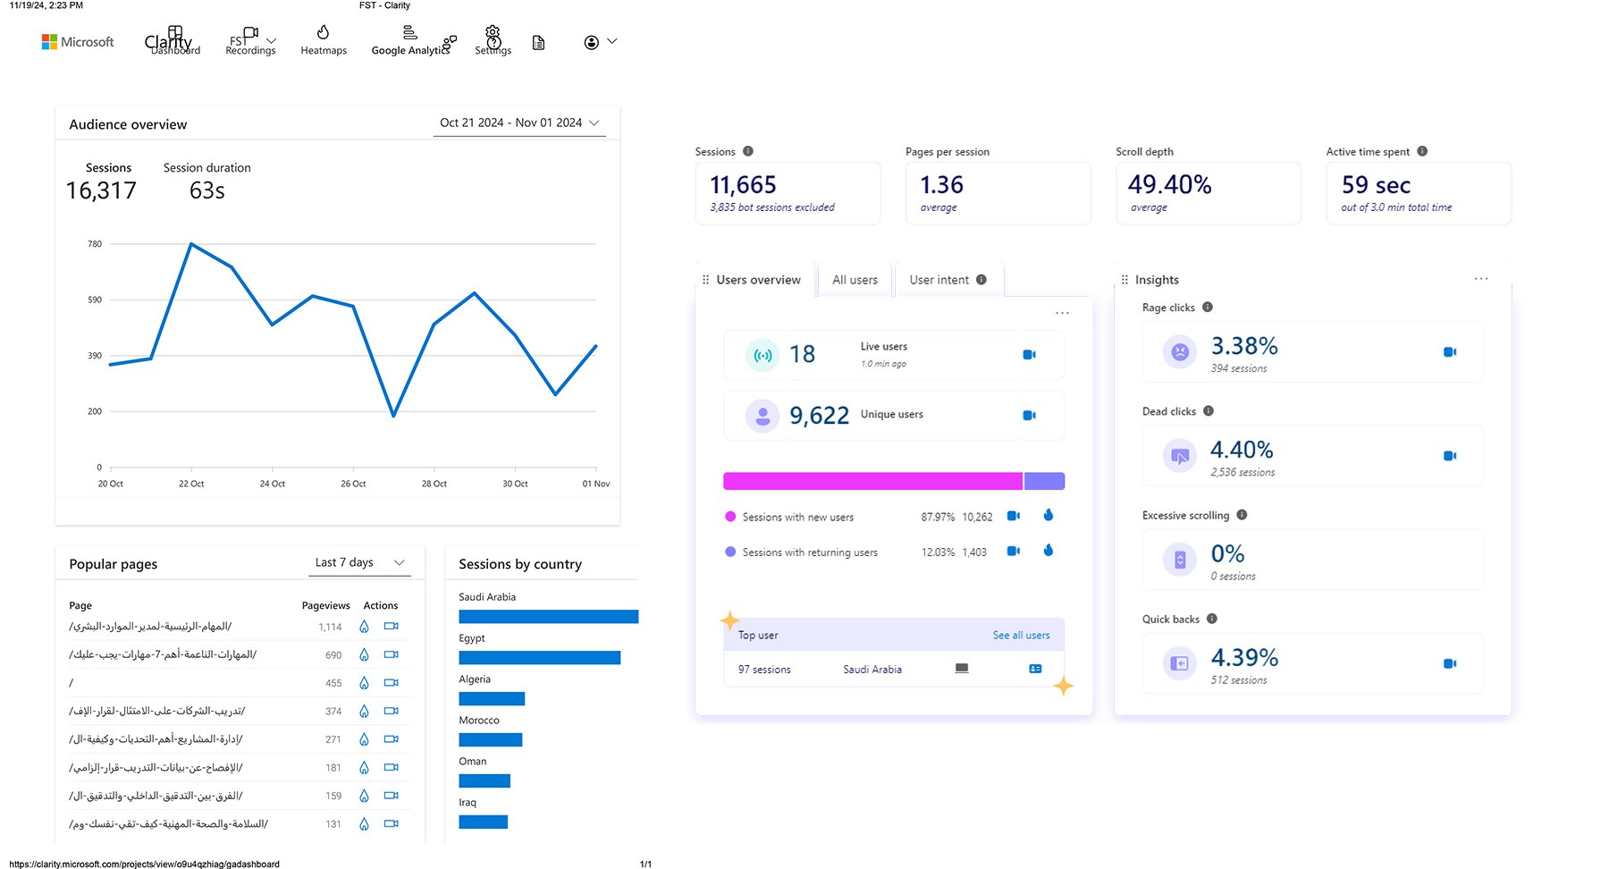Open recordings for Quick backs sessions
The image size is (1609, 869).
[x=1449, y=663]
